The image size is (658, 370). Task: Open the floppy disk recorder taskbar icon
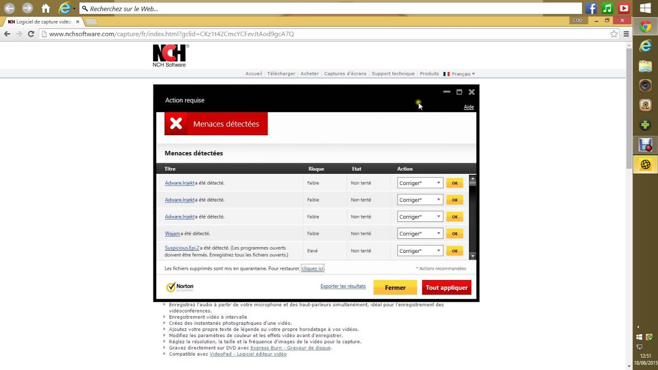pyautogui.click(x=646, y=145)
